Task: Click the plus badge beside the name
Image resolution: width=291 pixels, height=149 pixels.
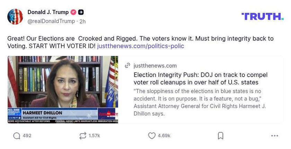Action: (x=81, y=12)
